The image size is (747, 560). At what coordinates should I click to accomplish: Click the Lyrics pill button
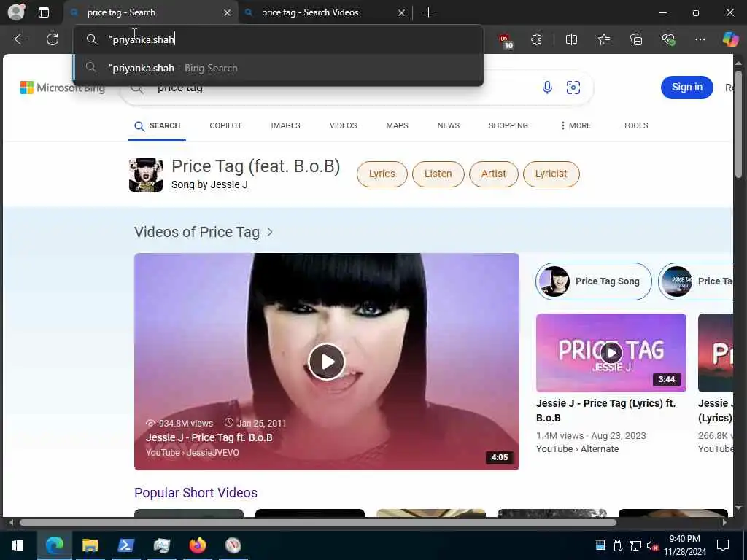[382, 174]
